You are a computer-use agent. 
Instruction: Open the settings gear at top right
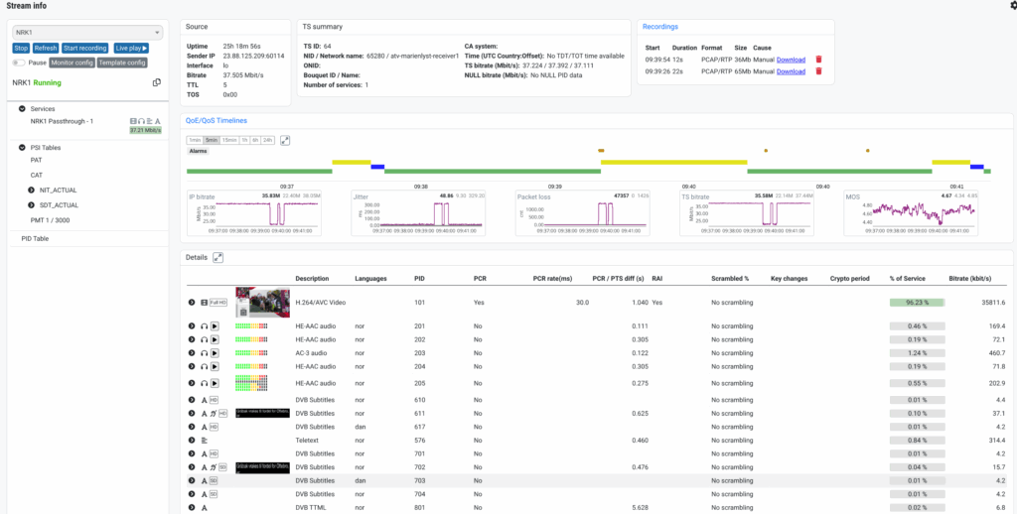1012,6
